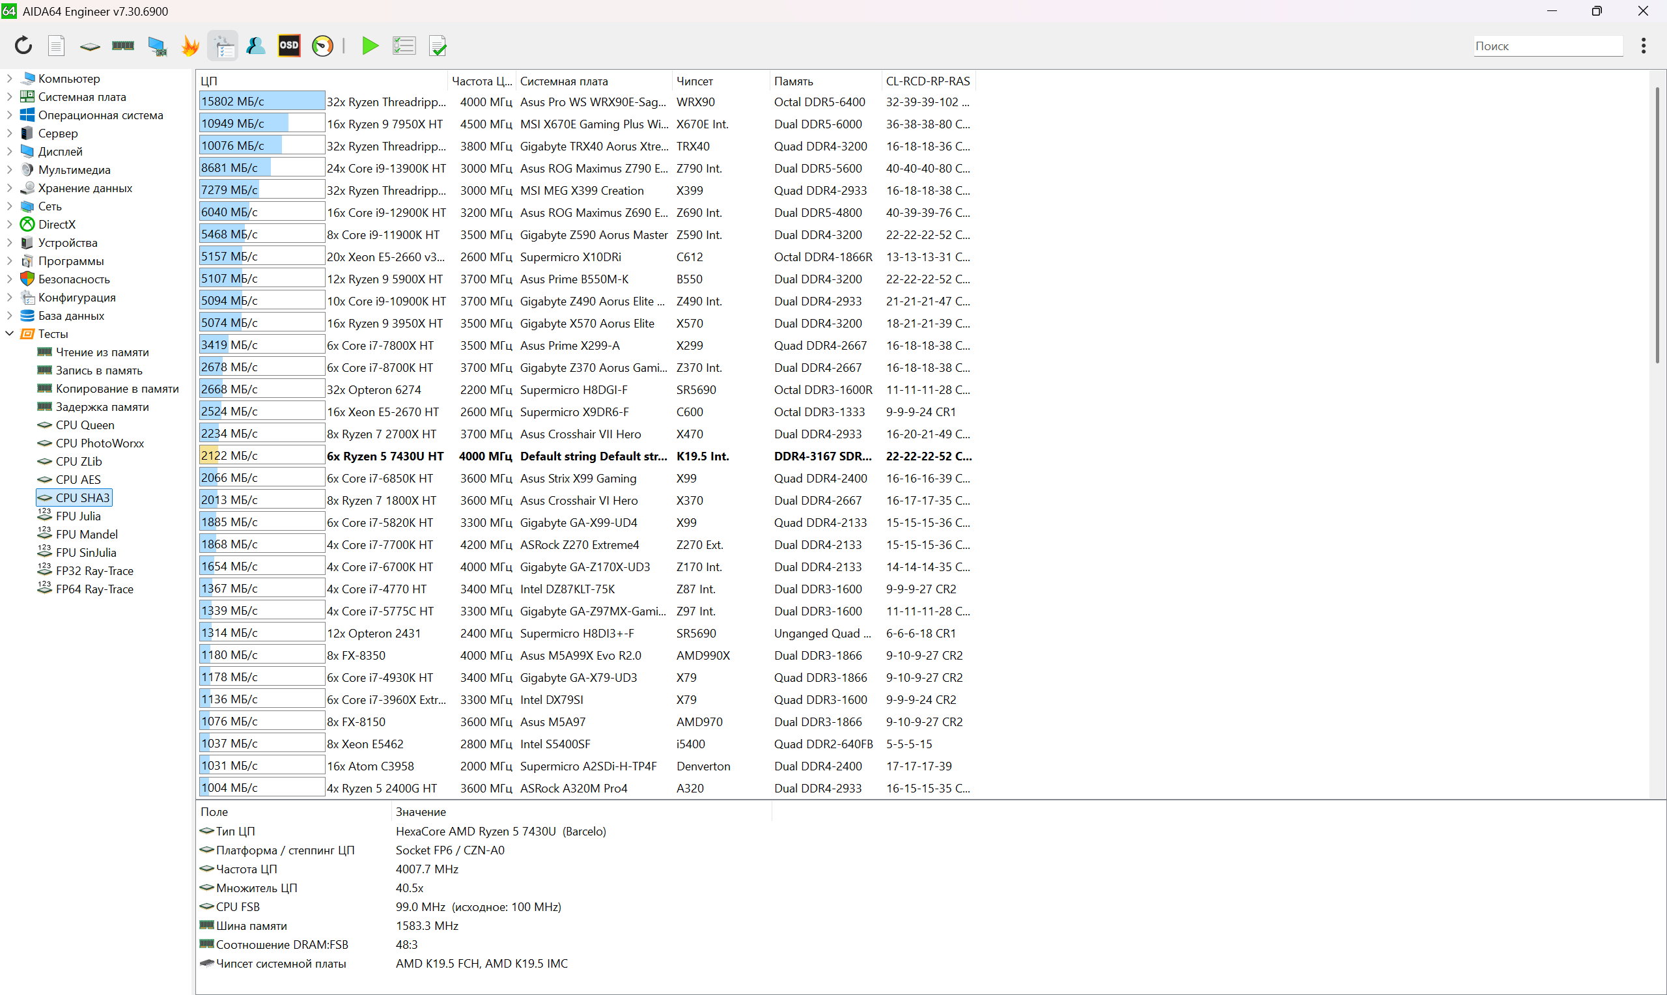Viewport: 1667px width, 995px height.
Task: Open the Копирование в памяти test
Action: tap(117, 388)
